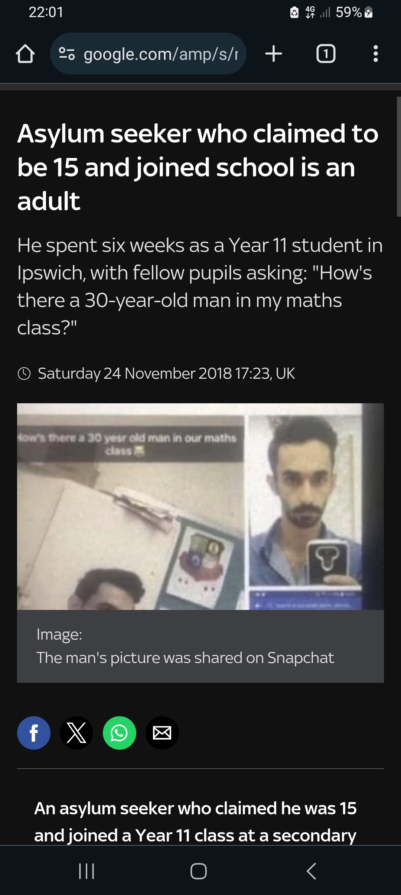Viewport: 401px width, 895px height.
Task: Open the tab switcher showing 1 tab
Action: click(x=326, y=54)
